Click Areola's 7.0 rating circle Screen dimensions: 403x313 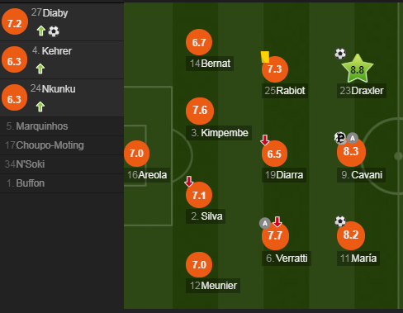pyautogui.click(x=137, y=154)
